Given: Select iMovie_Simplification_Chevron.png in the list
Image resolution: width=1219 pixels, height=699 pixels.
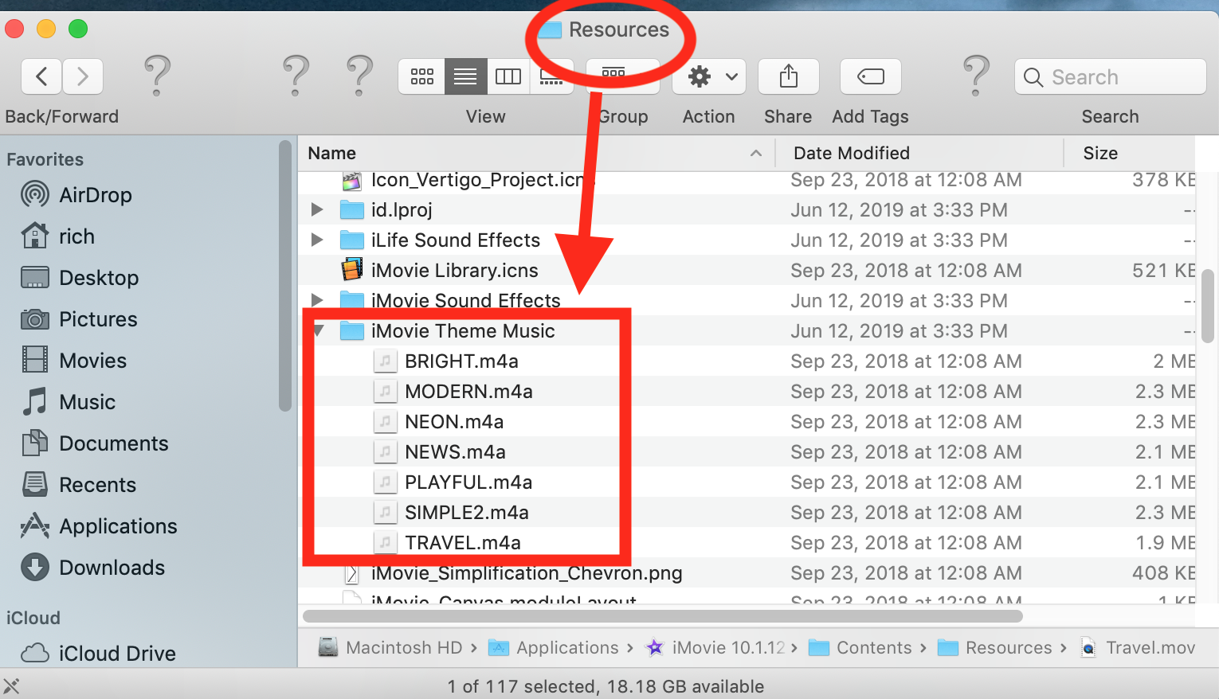Looking at the screenshot, I should pos(527,573).
